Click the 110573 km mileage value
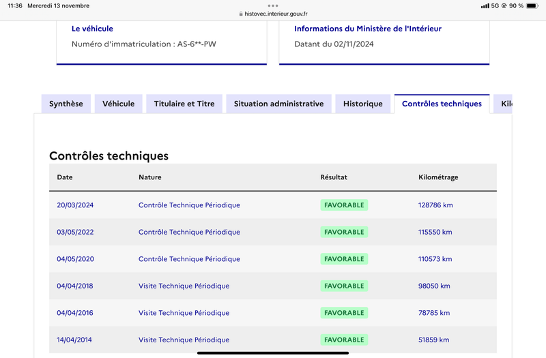This screenshot has height=358, width=546. click(x=435, y=259)
